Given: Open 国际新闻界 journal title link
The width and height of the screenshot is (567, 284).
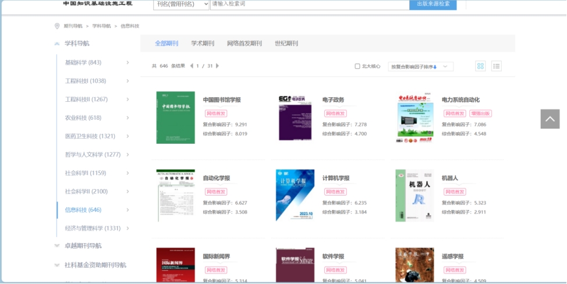Looking at the screenshot, I should (216, 257).
